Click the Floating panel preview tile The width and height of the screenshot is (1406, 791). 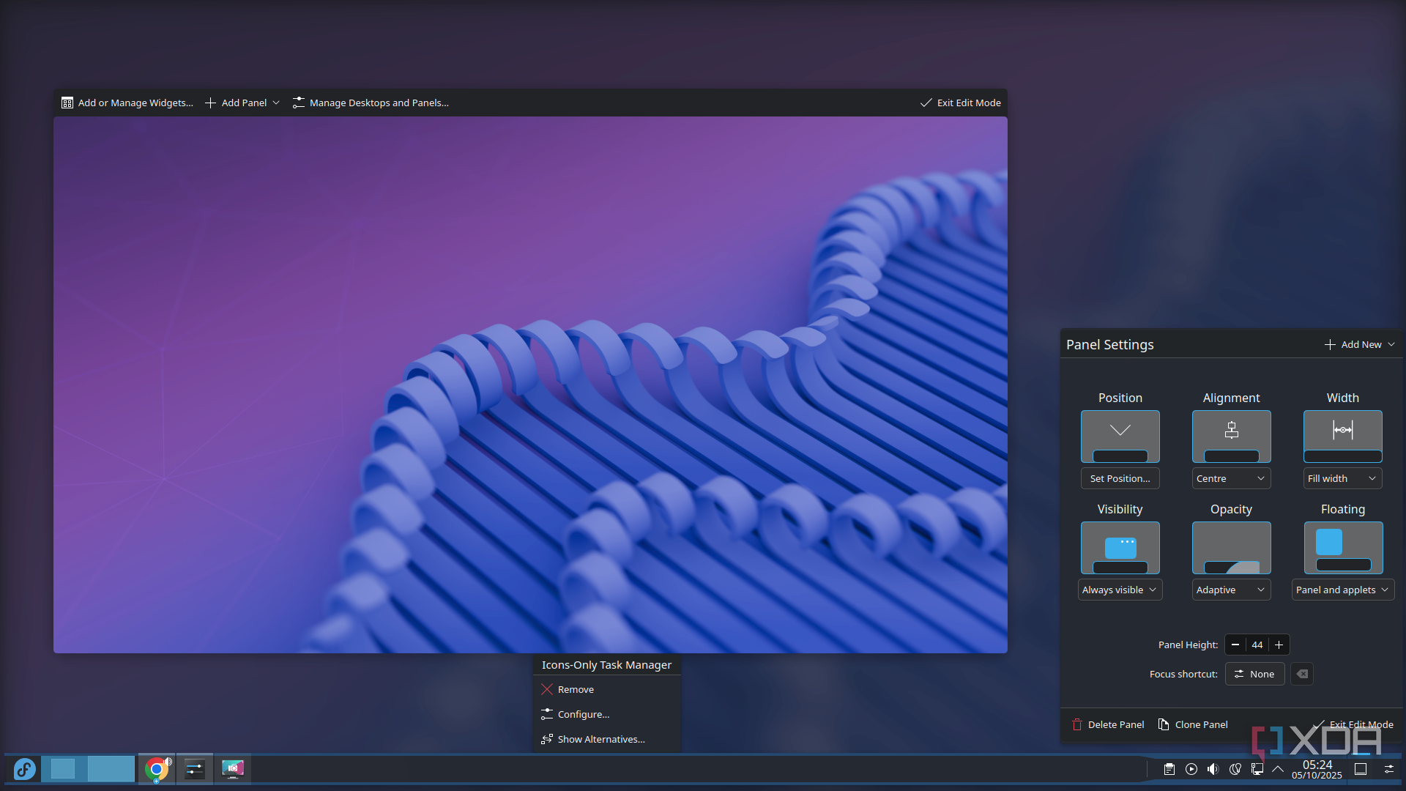[1342, 548]
